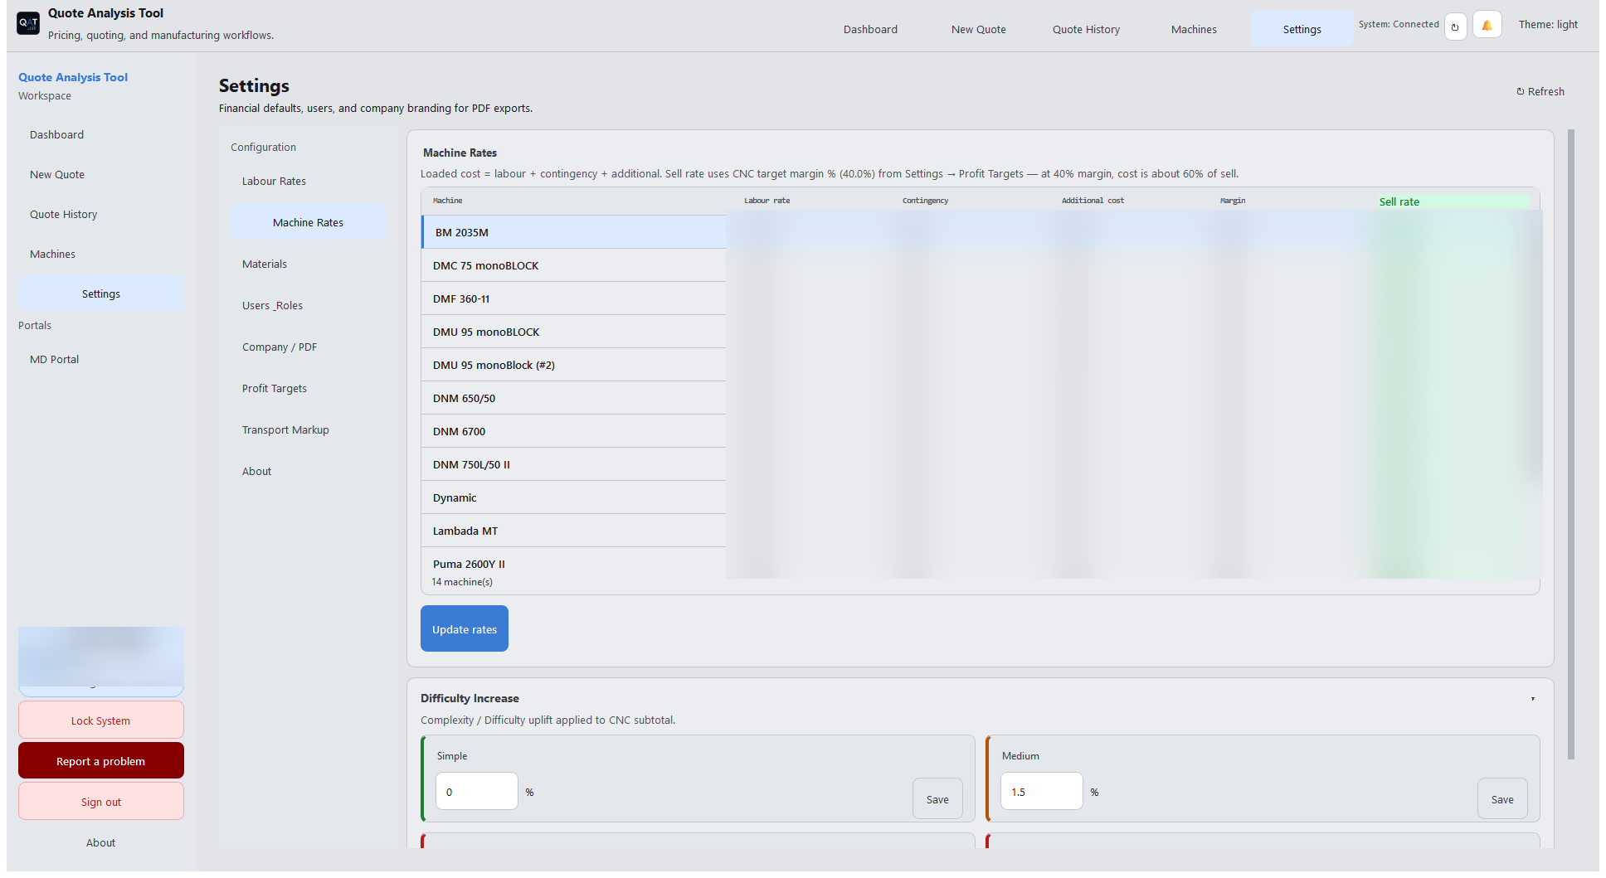Select the DMU 95 monoBlock (#2) row

981,365
